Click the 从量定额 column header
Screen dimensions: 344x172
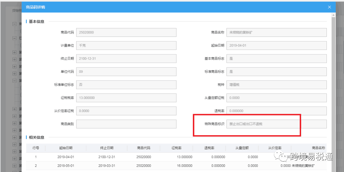click(x=242, y=148)
